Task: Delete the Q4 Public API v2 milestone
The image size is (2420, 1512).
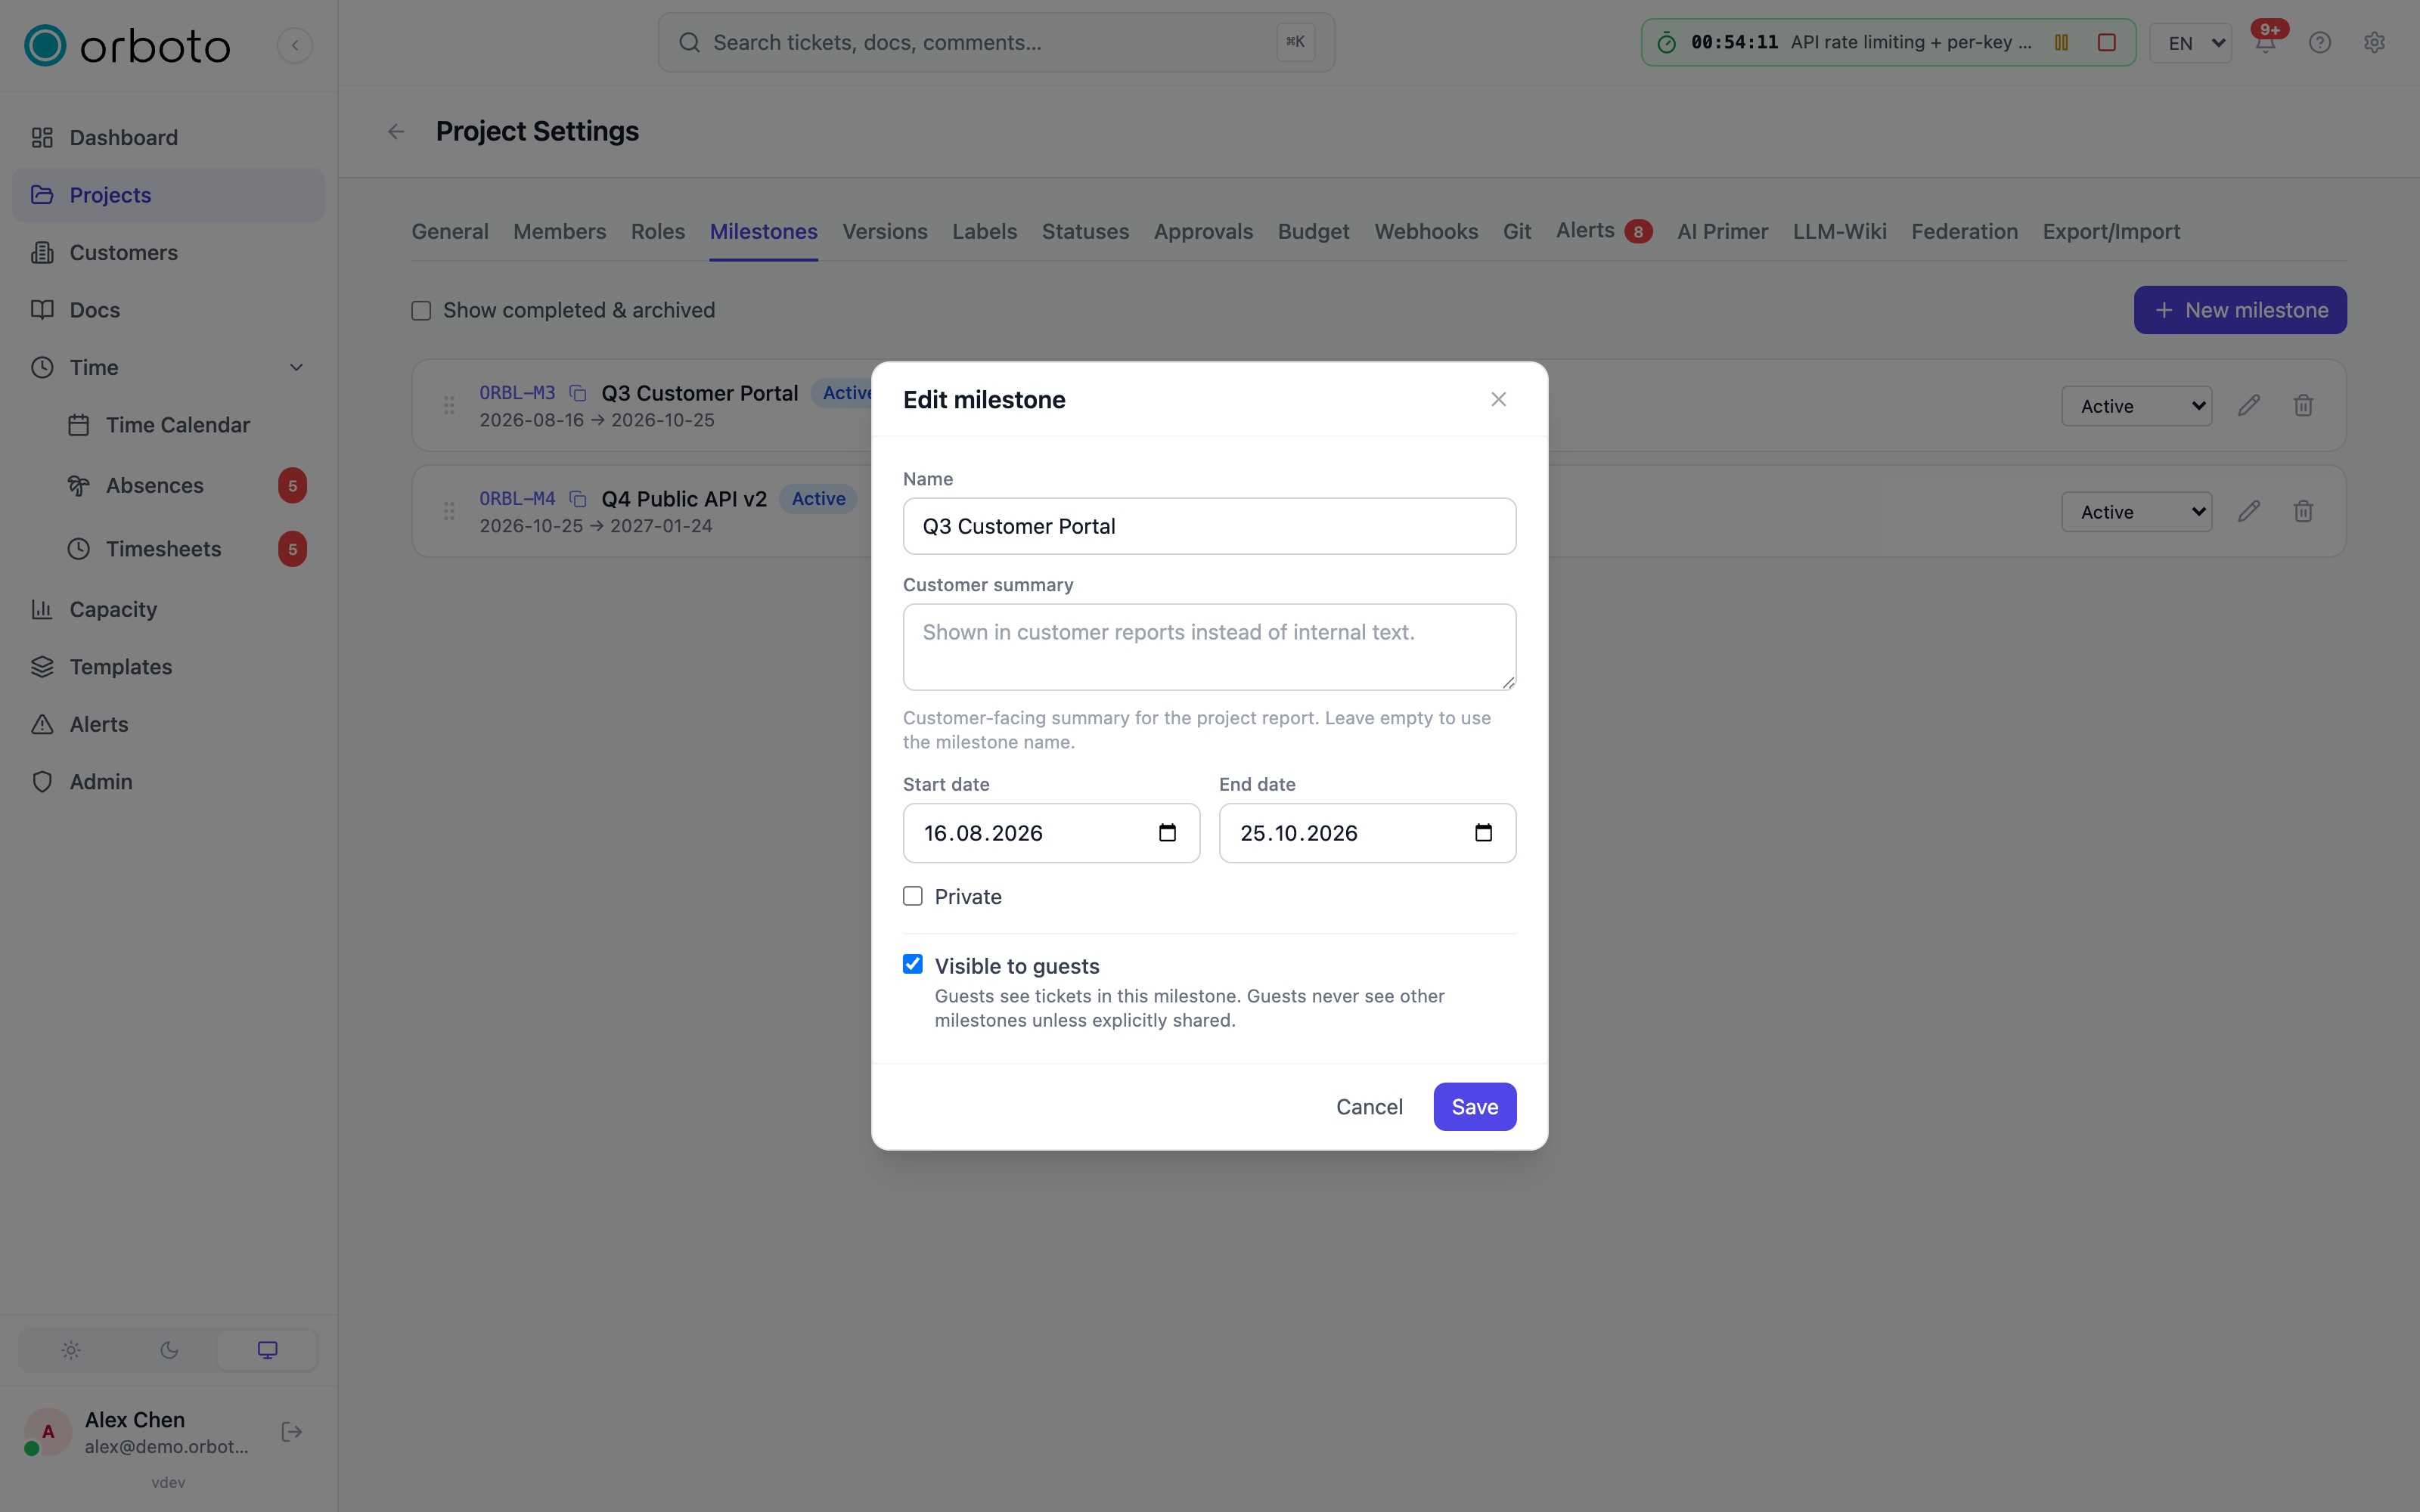Action: pos(2303,511)
